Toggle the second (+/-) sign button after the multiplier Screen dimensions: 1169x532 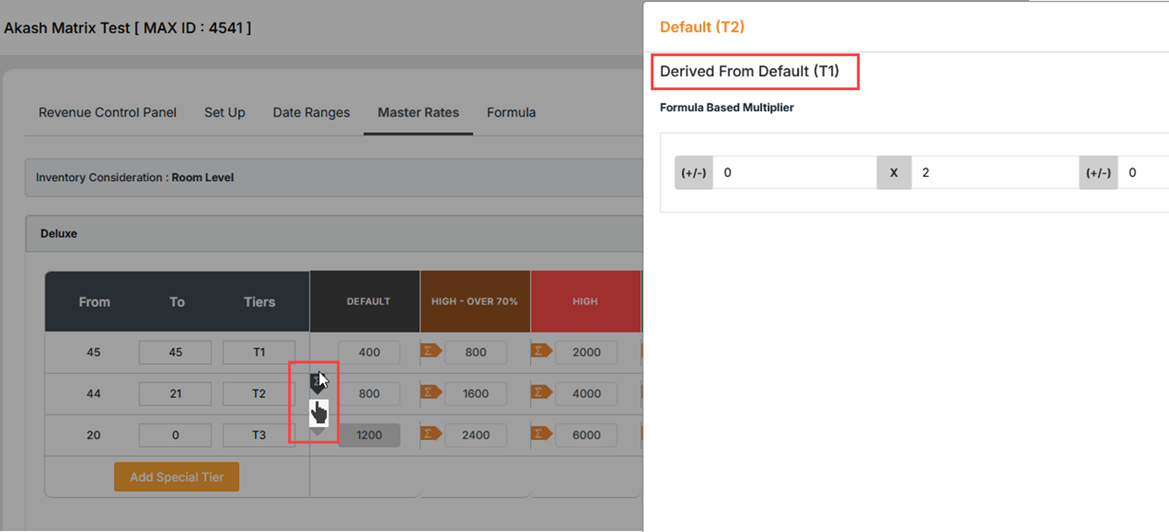(x=1098, y=173)
